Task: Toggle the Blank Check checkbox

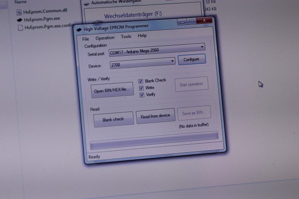Action: click(141, 81)
